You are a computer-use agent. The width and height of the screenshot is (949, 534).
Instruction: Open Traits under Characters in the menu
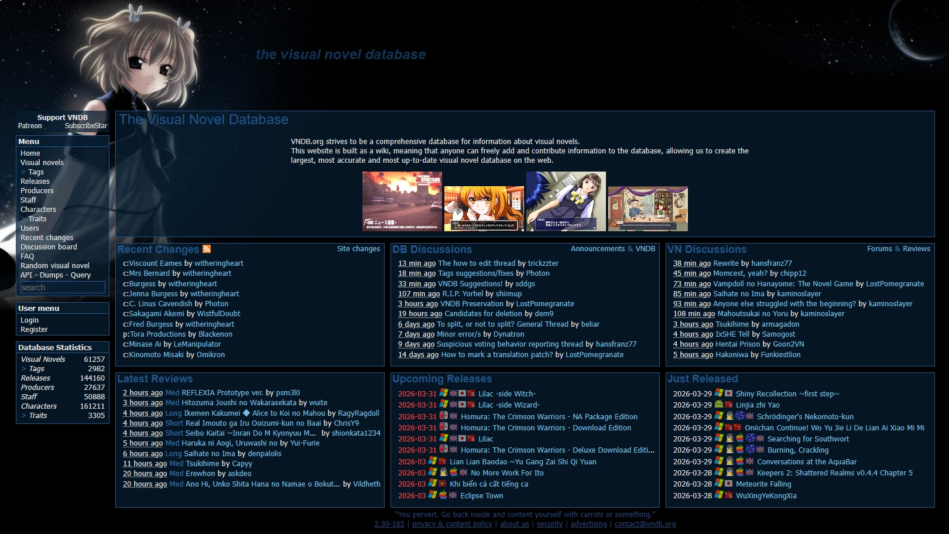click(37, 219)
